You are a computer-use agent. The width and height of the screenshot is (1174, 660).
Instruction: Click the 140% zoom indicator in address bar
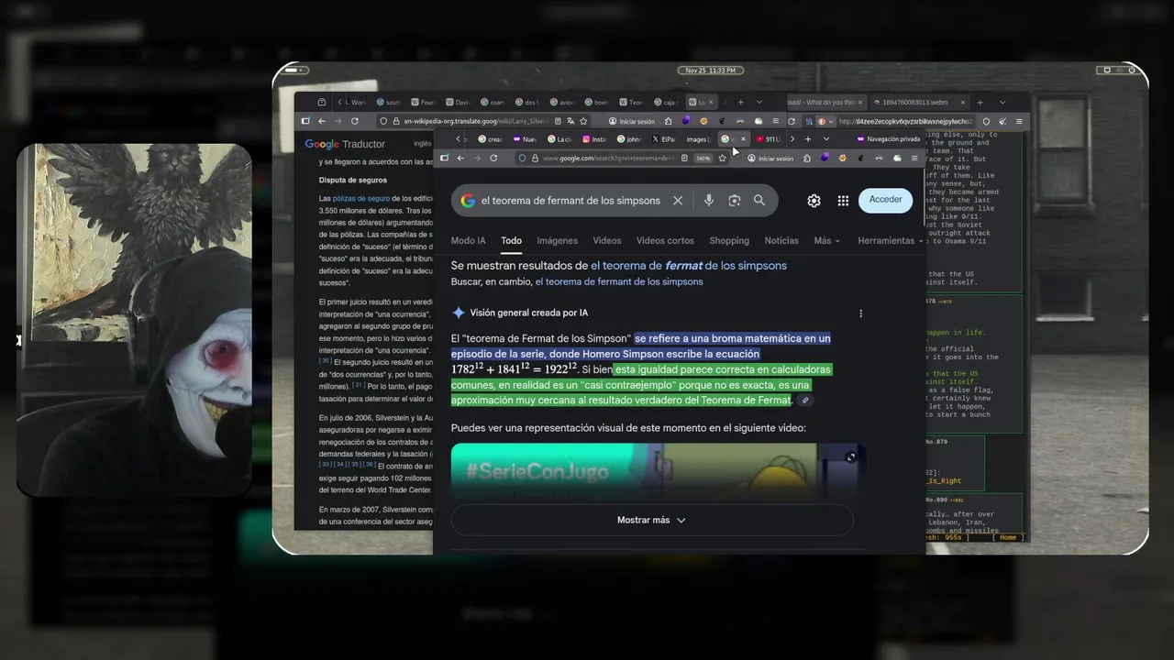[x=703, y=158]
